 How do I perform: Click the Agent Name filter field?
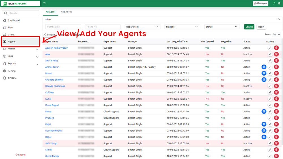(x=63, y=27)
